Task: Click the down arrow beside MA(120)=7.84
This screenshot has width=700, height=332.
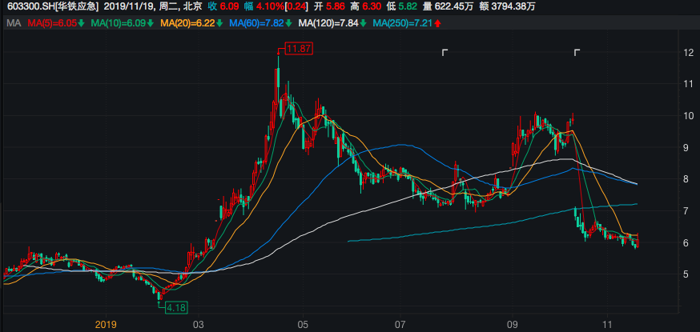Action: pos(365,22)
